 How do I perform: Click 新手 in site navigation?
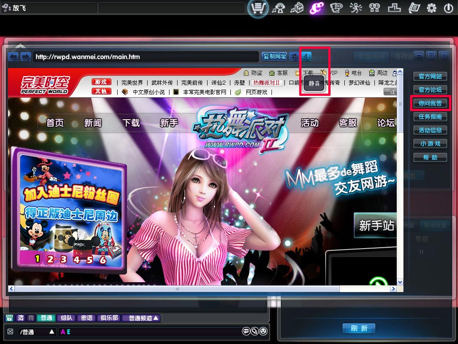click(x=169, y=123)
